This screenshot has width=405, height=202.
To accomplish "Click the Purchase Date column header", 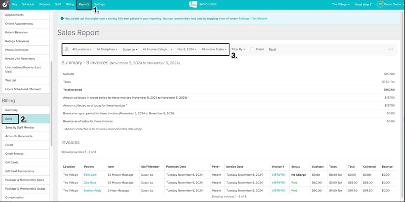I will [x=176, y=167].
